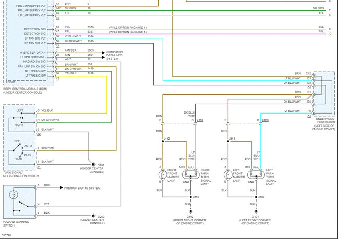Image resolution: width=339 pixels, height=239 pixels.
Task: Click the X109 connector label
Action: [x=265, y=120]
